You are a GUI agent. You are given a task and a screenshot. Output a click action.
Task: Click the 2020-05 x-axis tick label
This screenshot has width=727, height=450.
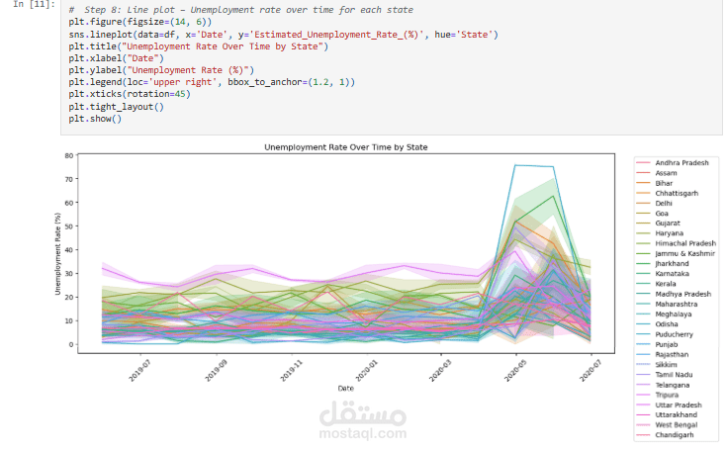click(515, 370)
